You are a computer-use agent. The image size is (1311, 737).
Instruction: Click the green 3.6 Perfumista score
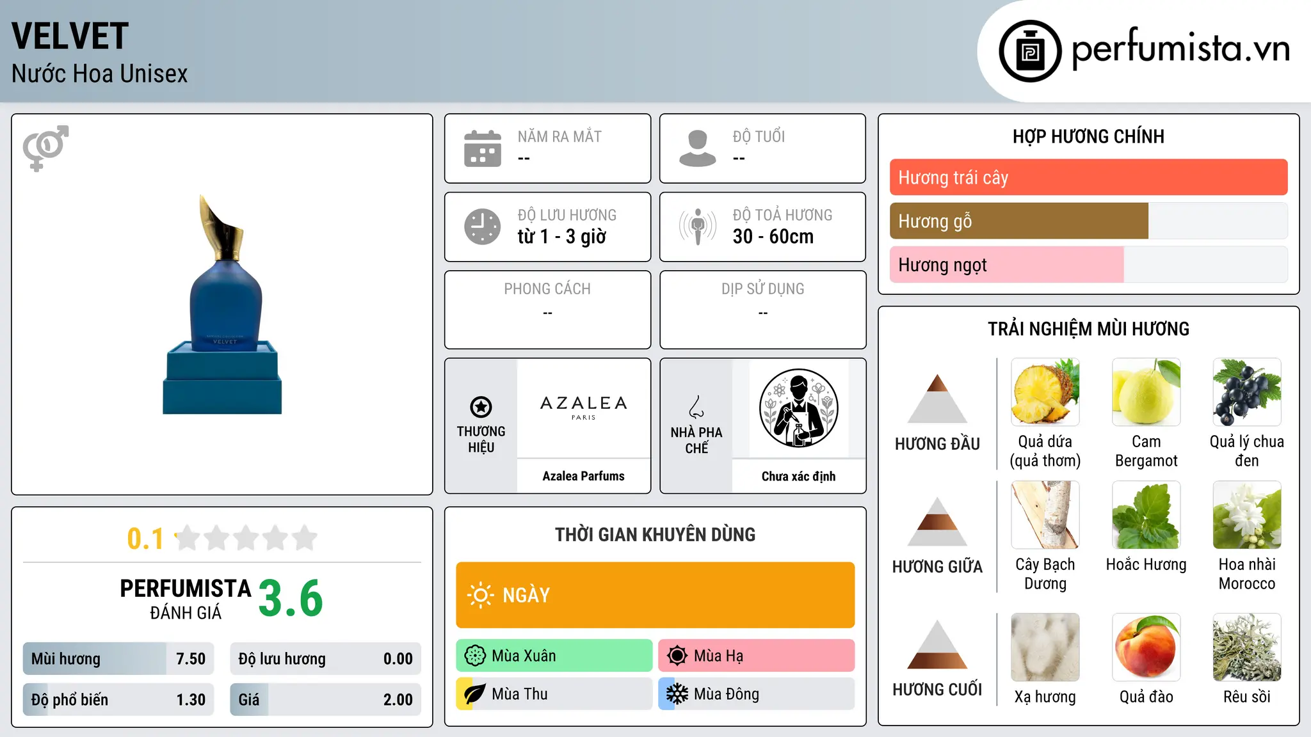pos(291,598)
